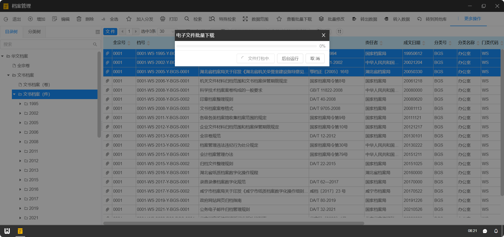Viewport: 504px width, 237px height.
Task: Click 取消 to cancel batch download
Action: [315, 58]
